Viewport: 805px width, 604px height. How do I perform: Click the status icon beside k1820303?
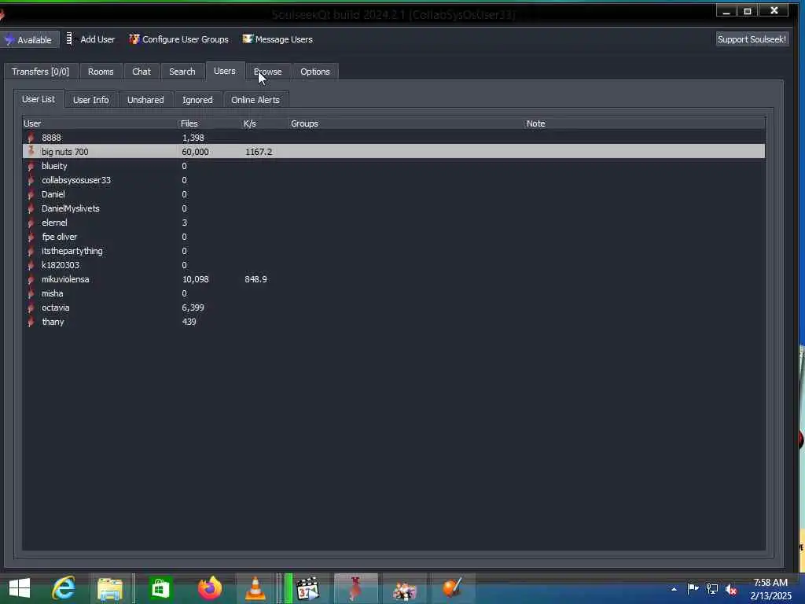[x=31, y=265]
